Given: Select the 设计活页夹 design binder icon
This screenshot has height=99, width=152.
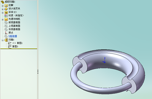Looking at the screenshot, I should tap(6, 9).
